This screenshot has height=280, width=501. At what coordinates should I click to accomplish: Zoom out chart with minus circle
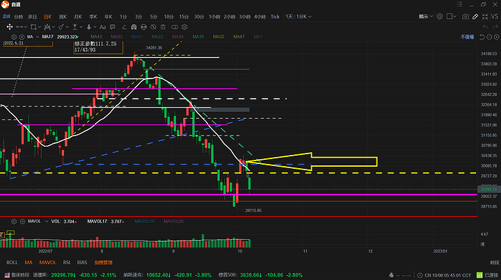489,37
